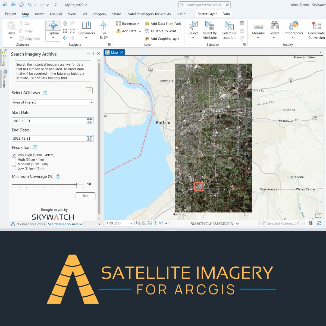Screen dimensions: 326x326
Task: Click the help icon beside Select AOI Layer
Action: pos(45,93)
